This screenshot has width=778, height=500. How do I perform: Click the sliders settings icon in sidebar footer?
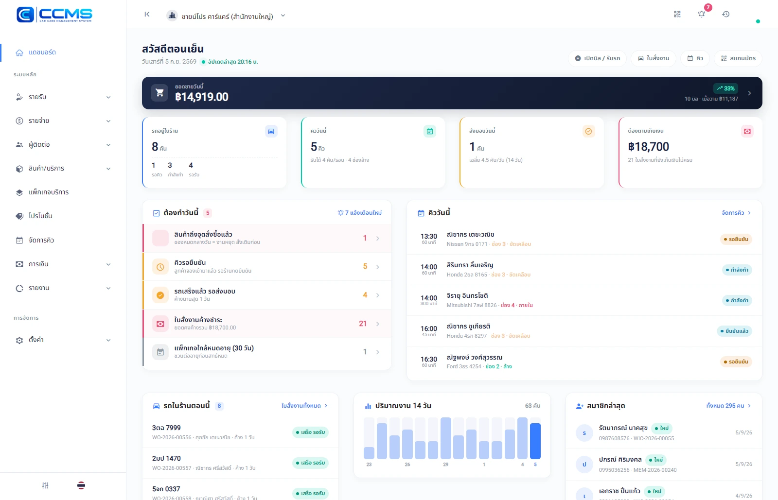[45, 485]
